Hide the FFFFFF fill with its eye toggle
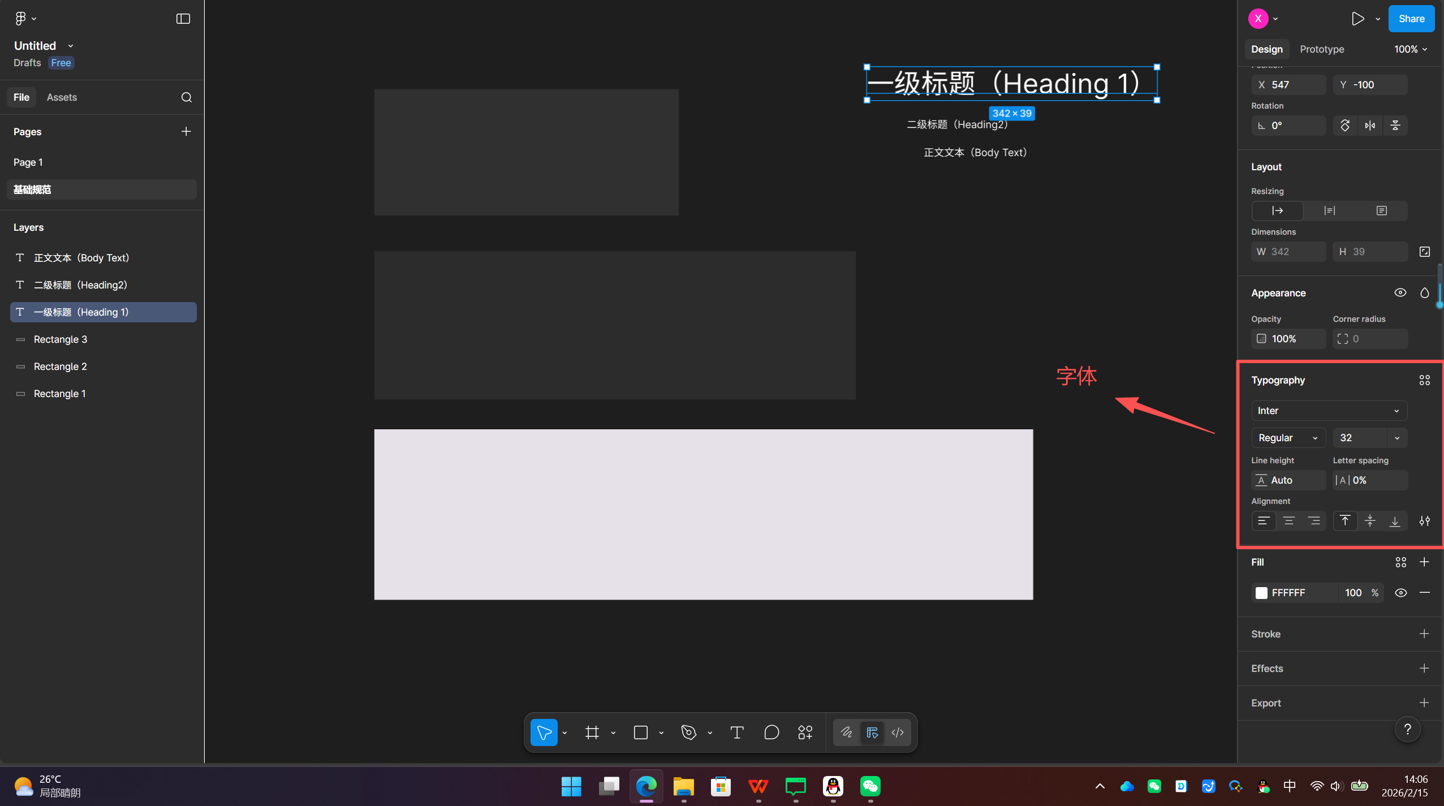The width and height of the screenshot is (1444, 806). click(x=1400, y=593)
